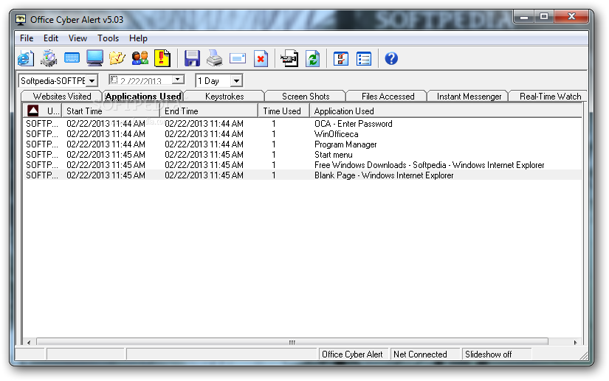Open the 1 Day range dropdown
The width and height of the screenshot is (609, 381).
[236, 80]
